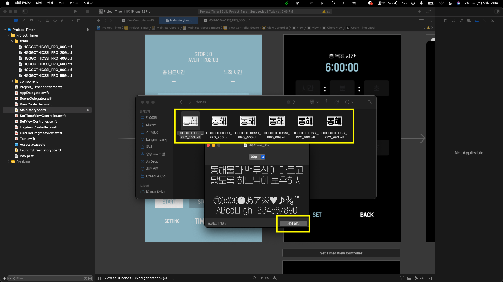
Task: Open Finder view mode switcher dropdown
Action: pyautogui.click(x=291, y=102)
